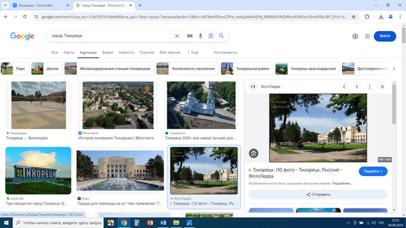Image resolution: width=406 pixels, height=228 pixels.
Task: Open the Windows Start menu
Action: 6,222
